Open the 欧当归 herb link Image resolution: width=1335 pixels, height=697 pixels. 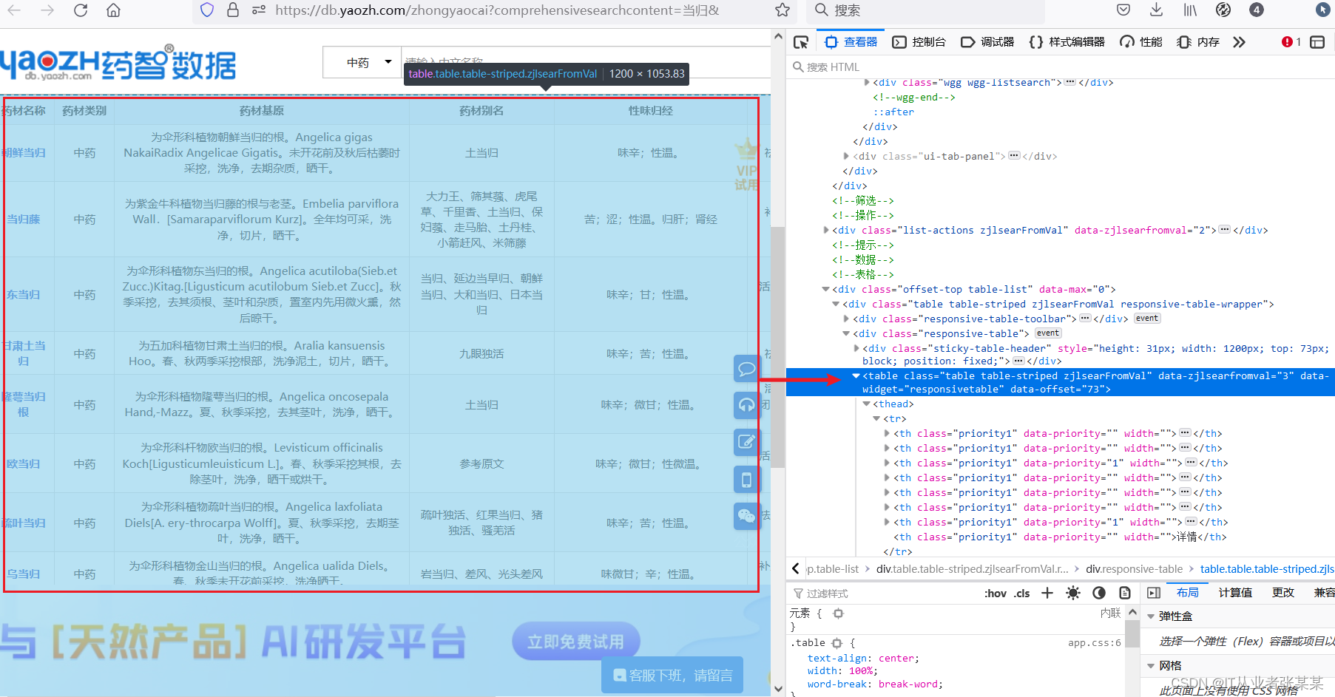[23, 464]
